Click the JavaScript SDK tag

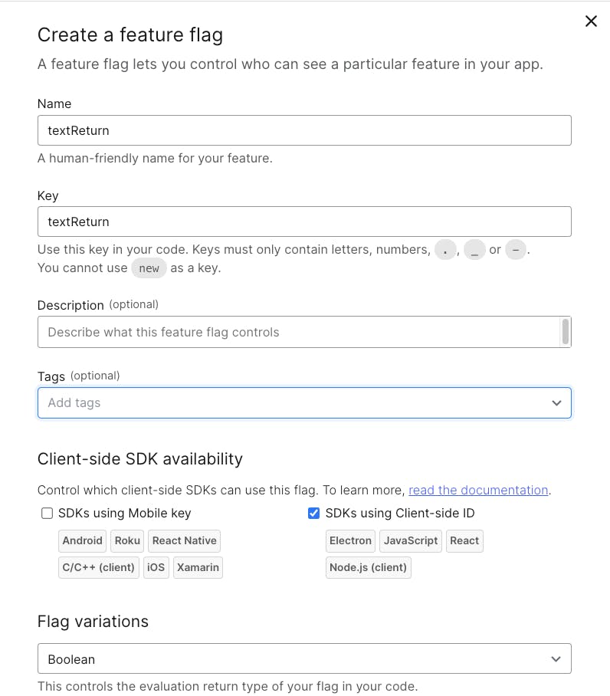[411, 540]
